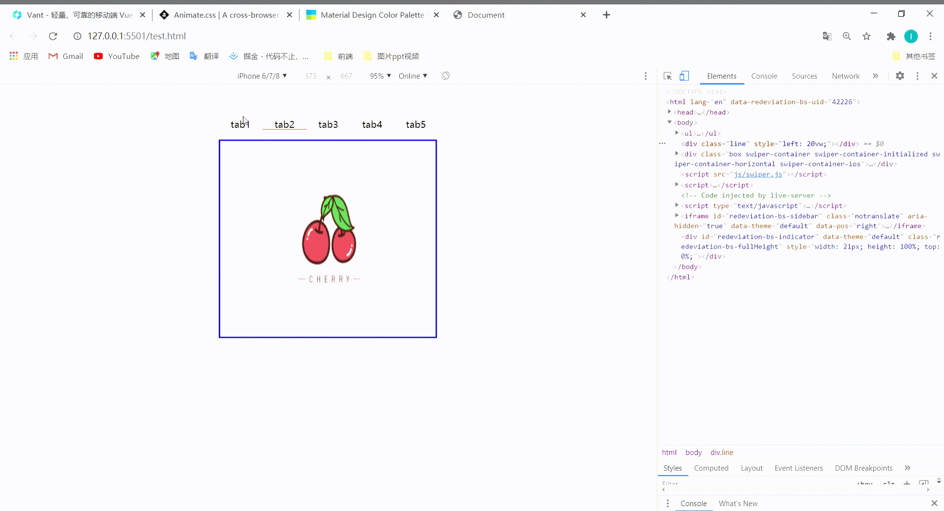Open the 翻译 translate bookmark

[204, 56]
